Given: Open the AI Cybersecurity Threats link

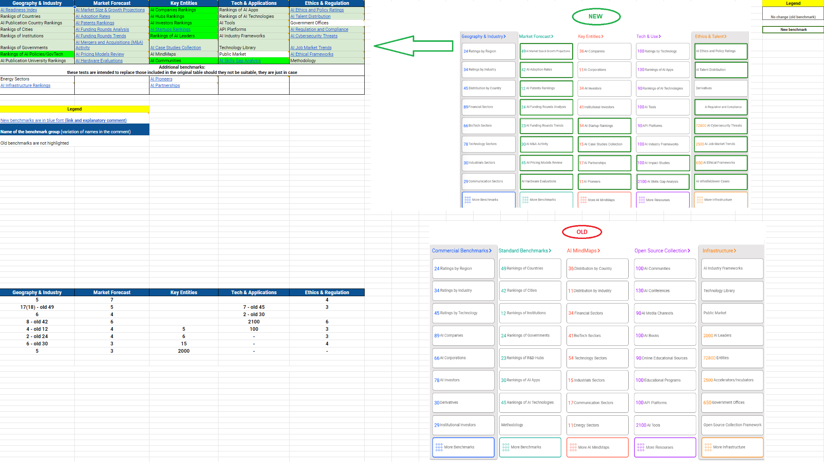Looking at the screenshot, I should point(314,36).
